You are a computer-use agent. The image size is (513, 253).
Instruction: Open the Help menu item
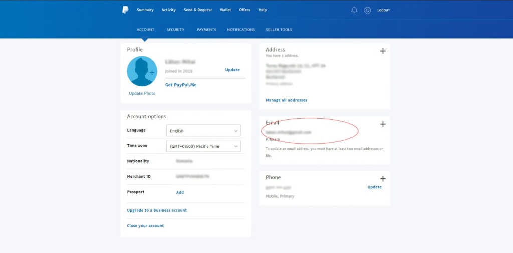pos(263,10)
